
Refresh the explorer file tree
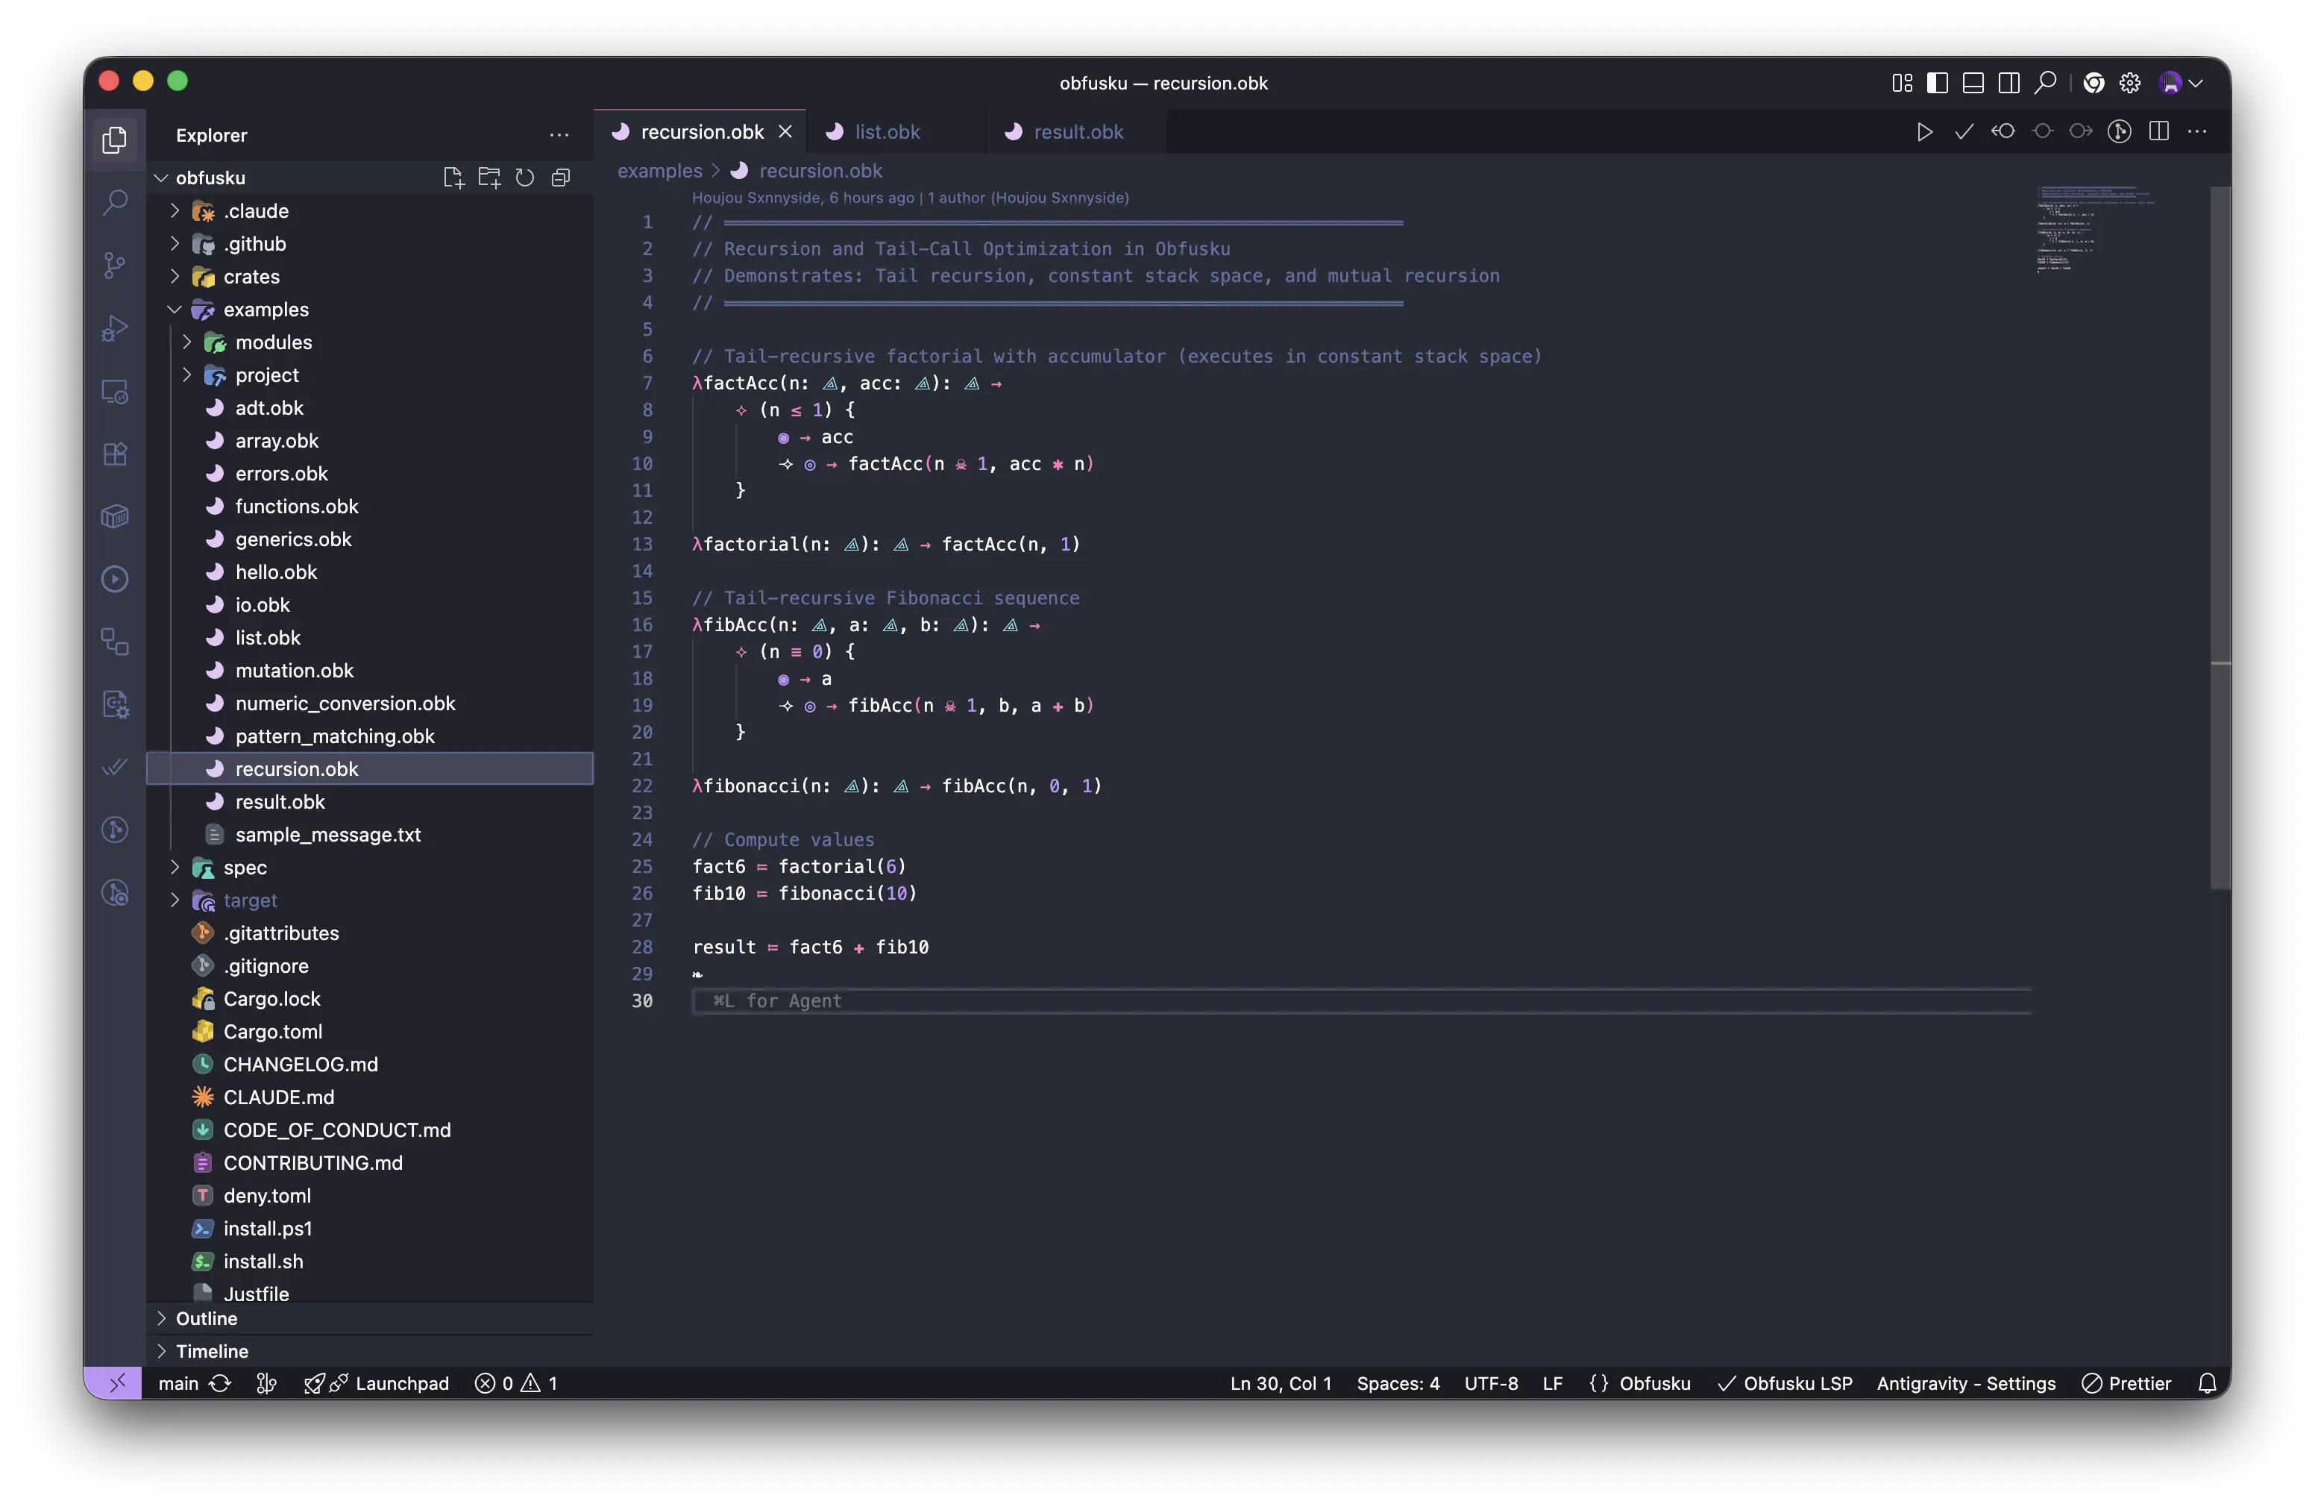pyautogui.click(x=525, y=177)
